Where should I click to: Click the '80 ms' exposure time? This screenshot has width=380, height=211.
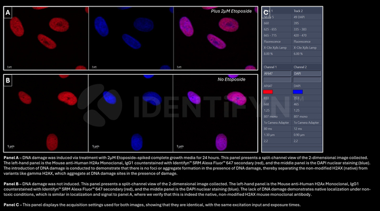pyautogui.click(x=268, y=129)
